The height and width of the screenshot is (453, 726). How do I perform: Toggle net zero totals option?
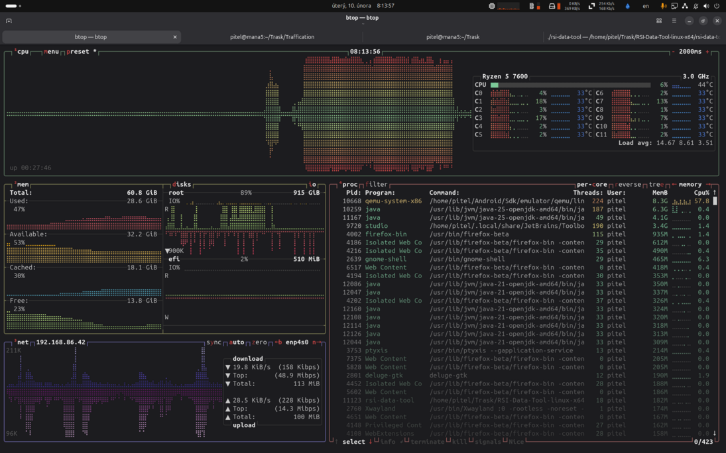click(259, 342)
